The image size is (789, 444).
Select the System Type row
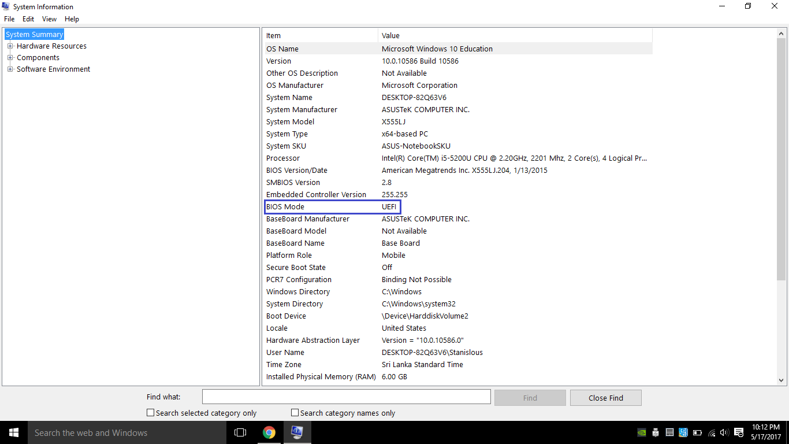pos(458,134)
